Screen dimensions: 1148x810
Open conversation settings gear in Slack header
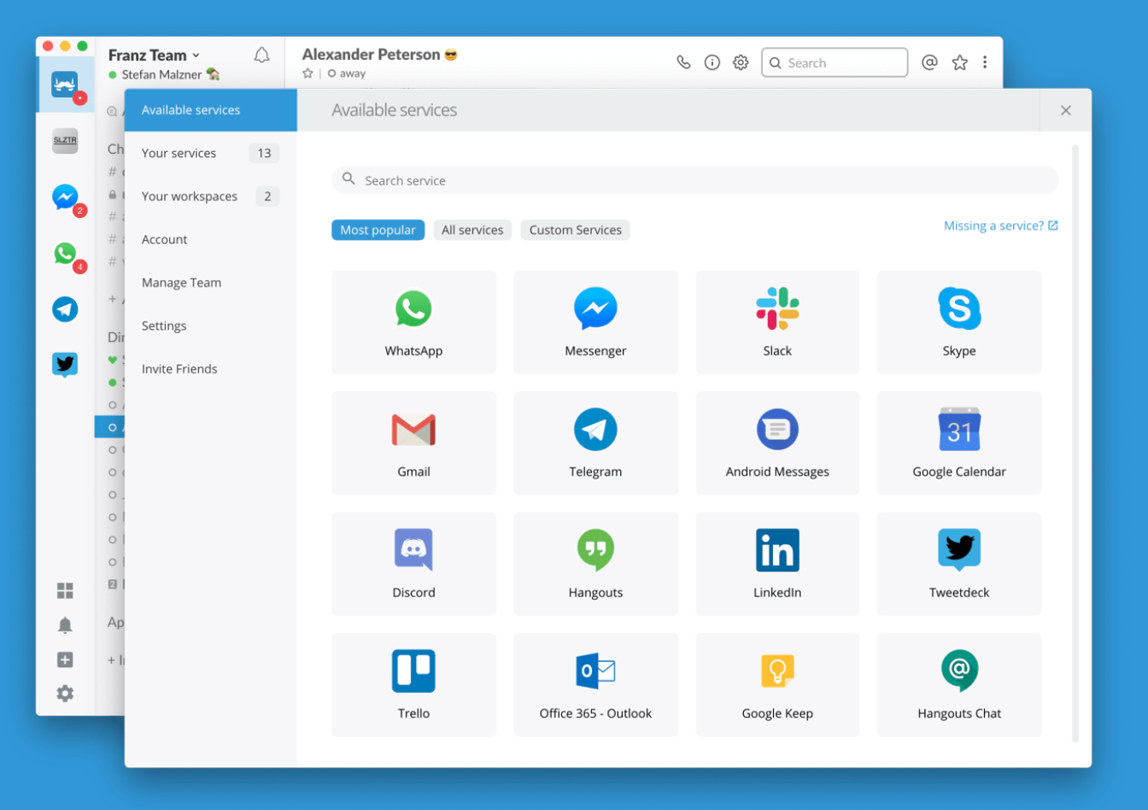point(741,62)
